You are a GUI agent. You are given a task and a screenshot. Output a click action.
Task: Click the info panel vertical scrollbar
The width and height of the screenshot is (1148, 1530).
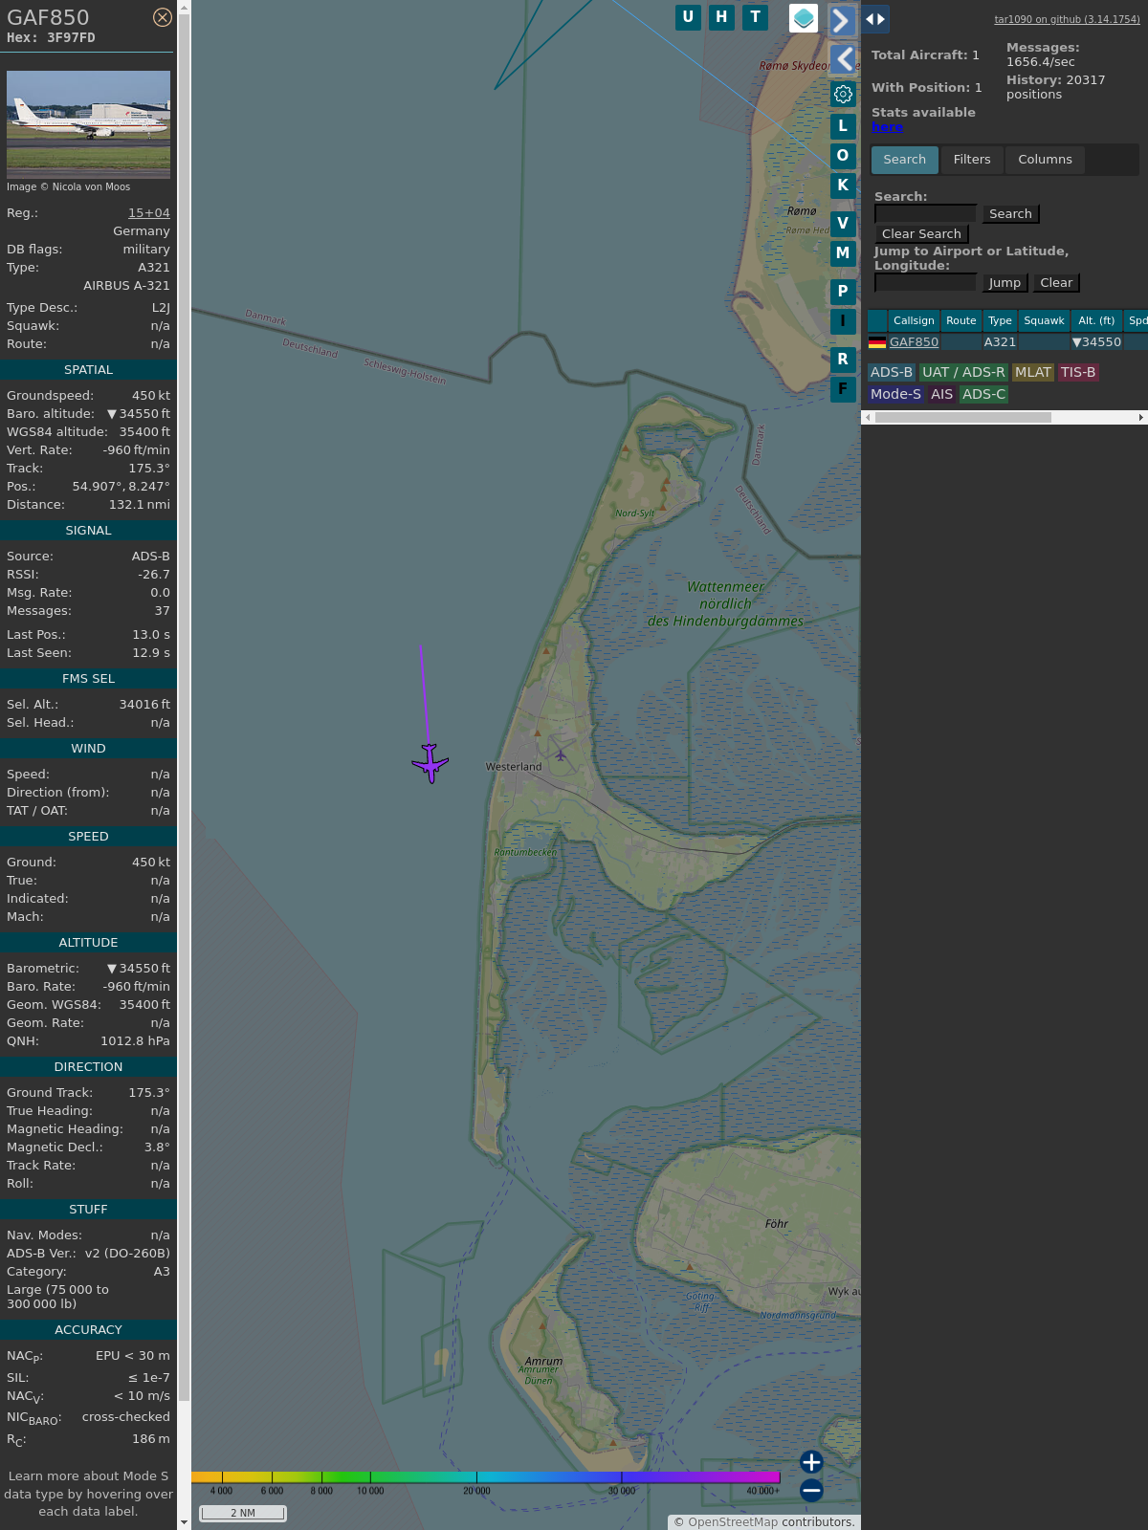(185, 708)
